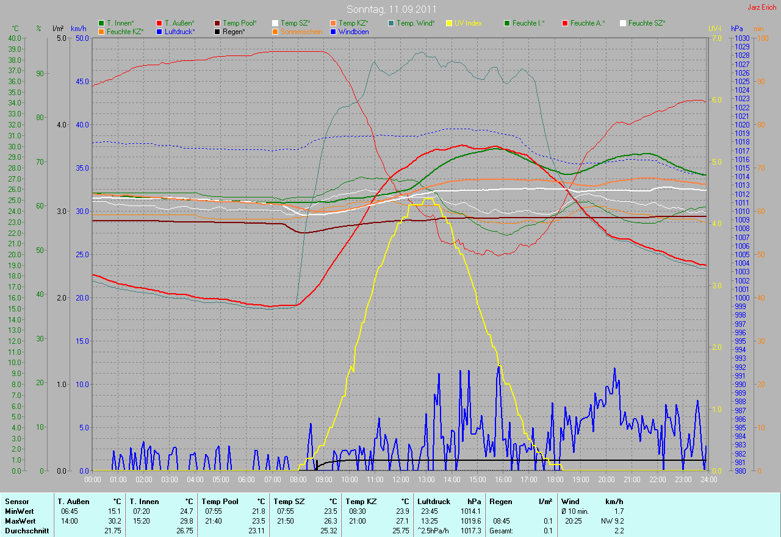Click the Windböen legend label
Image resolution: width=781 pixels, height=537 pixels.
point(353,32)
